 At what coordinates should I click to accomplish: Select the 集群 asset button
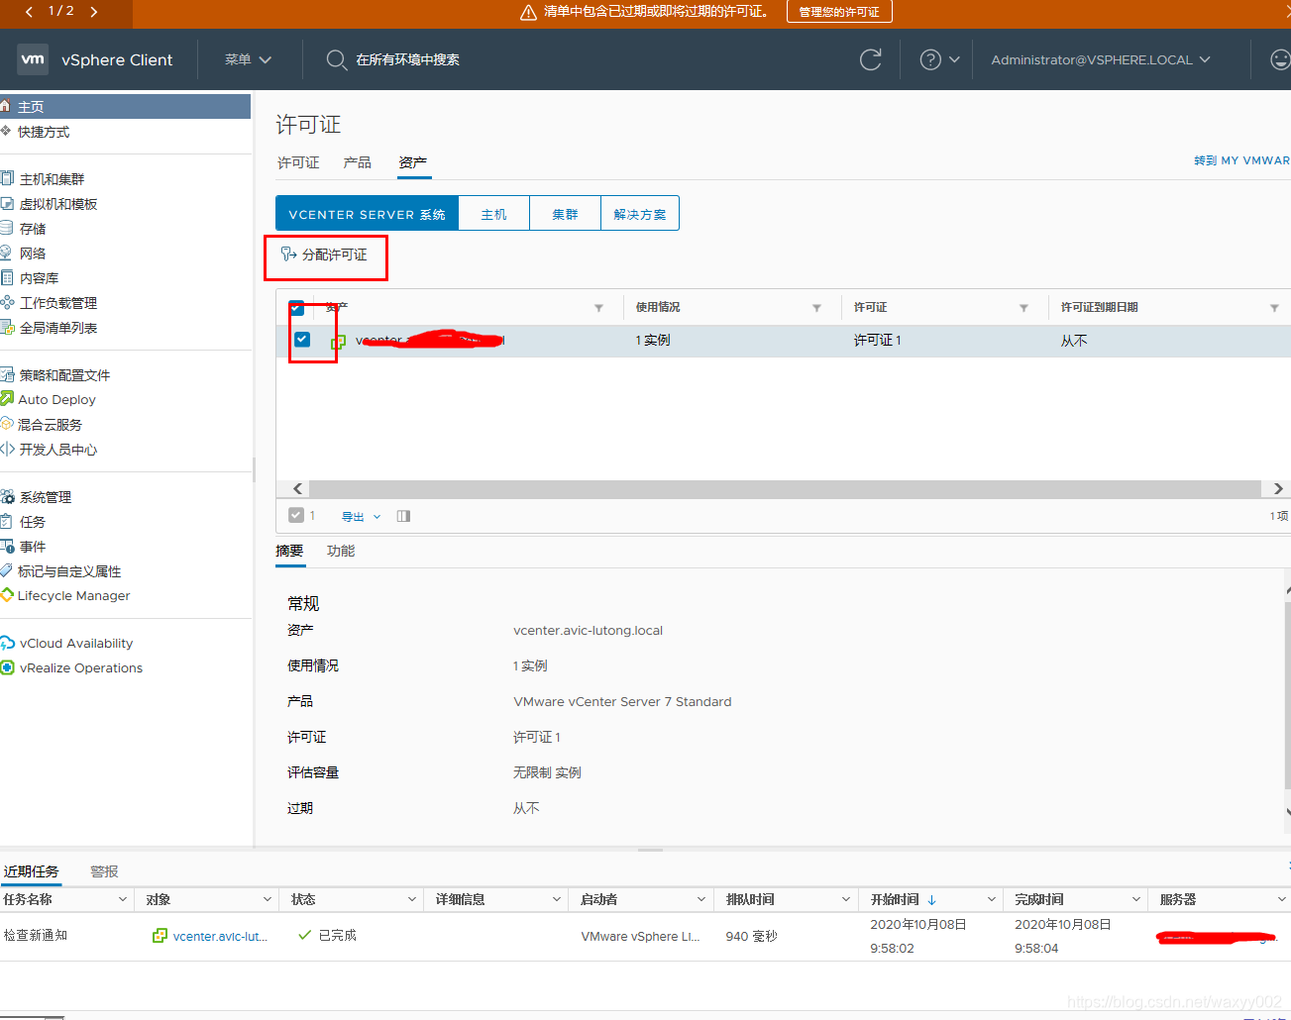click(x=565, y=214)
